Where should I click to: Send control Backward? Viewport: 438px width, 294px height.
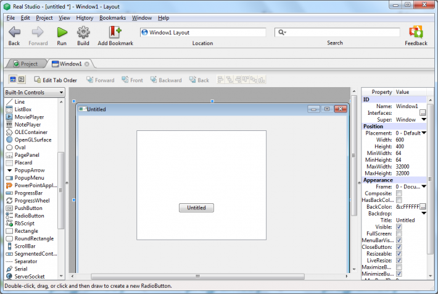click(x=166, y=80)
